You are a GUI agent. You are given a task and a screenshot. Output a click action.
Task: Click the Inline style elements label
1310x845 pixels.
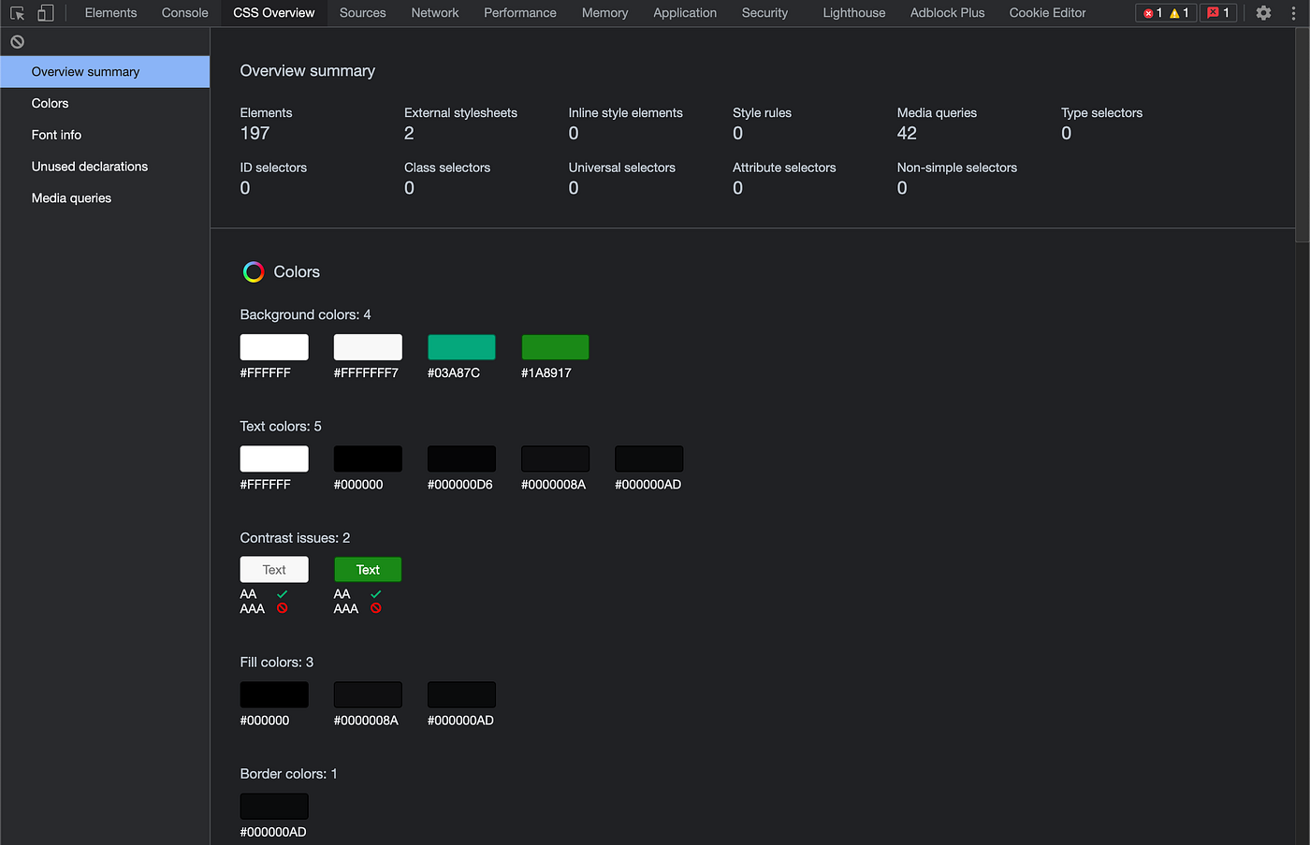625,113
